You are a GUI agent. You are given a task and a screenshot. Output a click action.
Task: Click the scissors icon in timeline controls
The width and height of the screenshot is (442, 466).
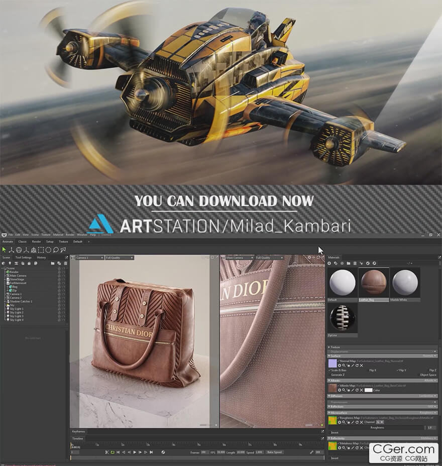point(107,452)
